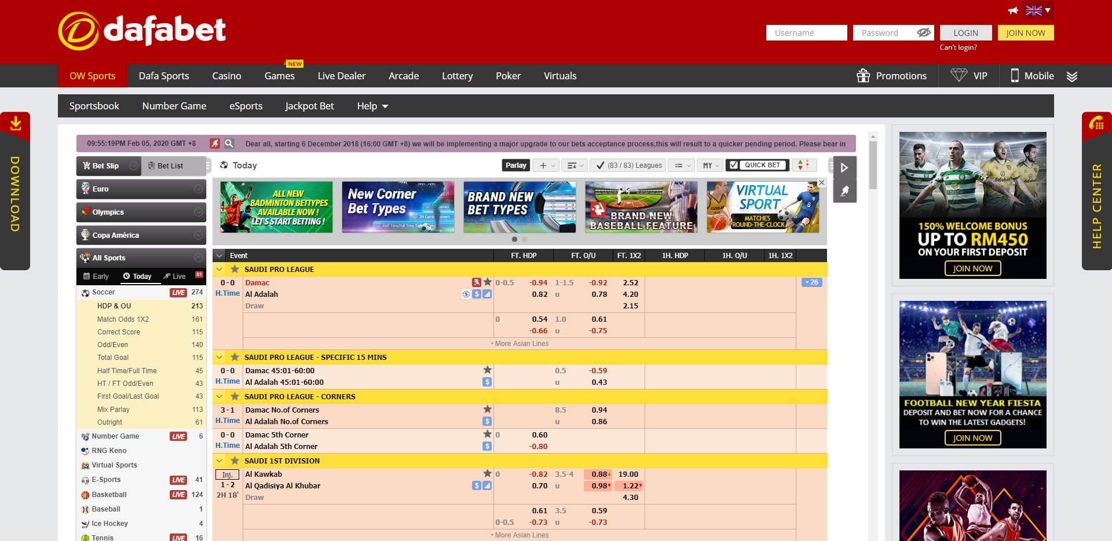Close the promo banner strip
Screen dimensions: 1112x541
(821, 183)
